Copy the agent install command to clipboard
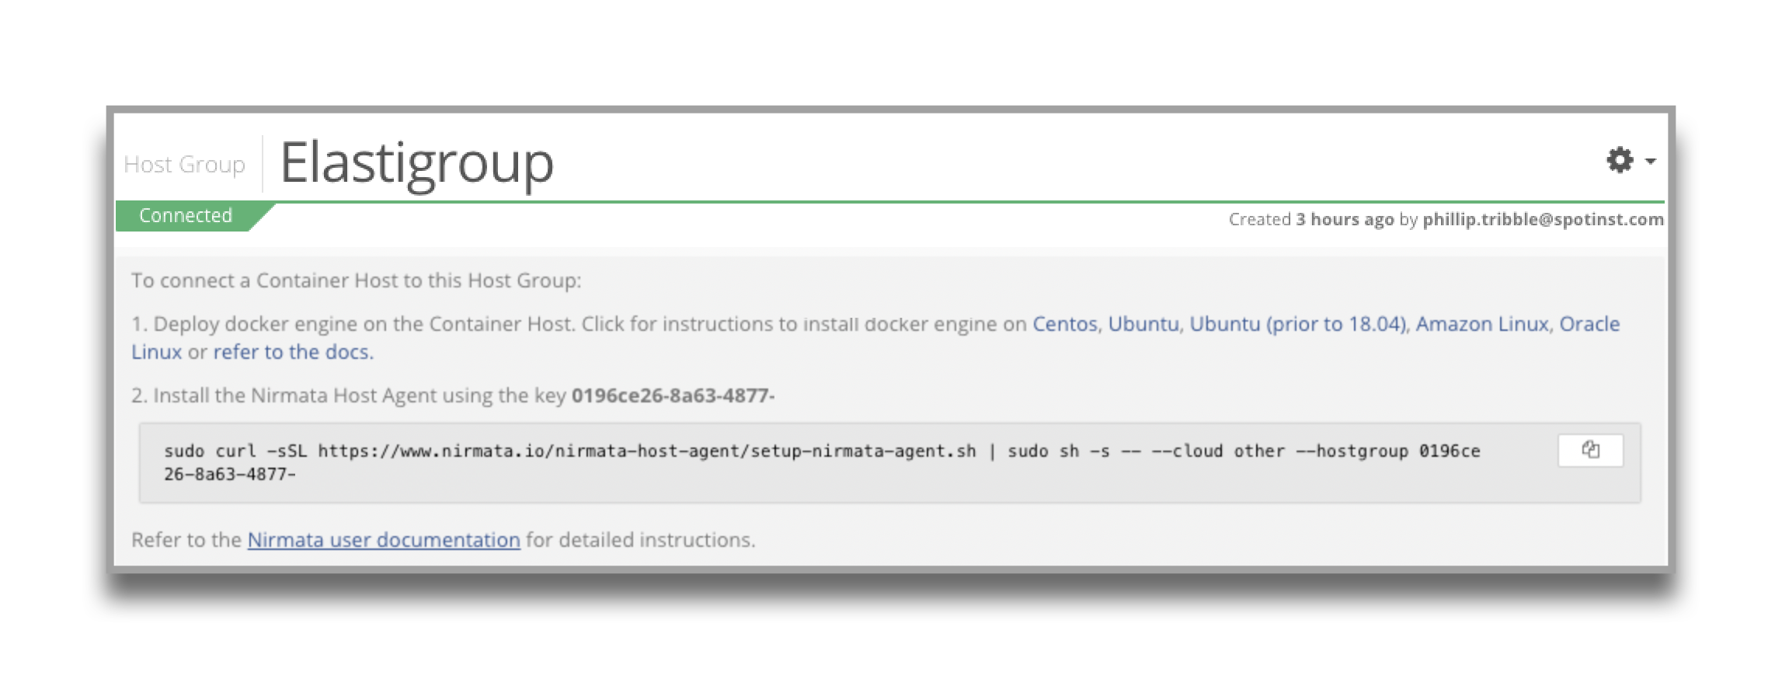This screenshot has height=679, width=1782. click(1590, 450)
